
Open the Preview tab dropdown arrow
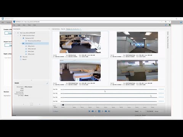80,29
